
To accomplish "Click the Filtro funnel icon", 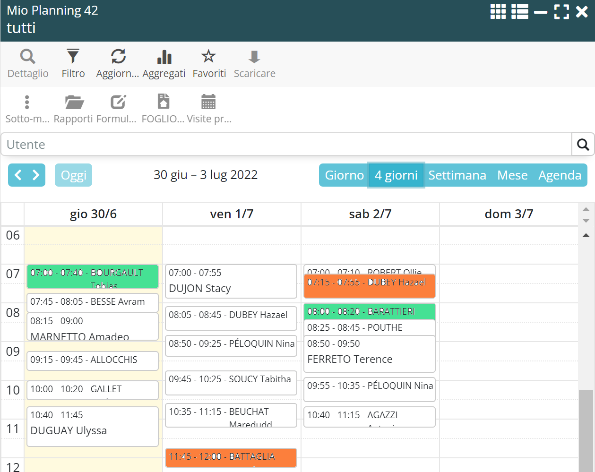I will click(73, 57).
